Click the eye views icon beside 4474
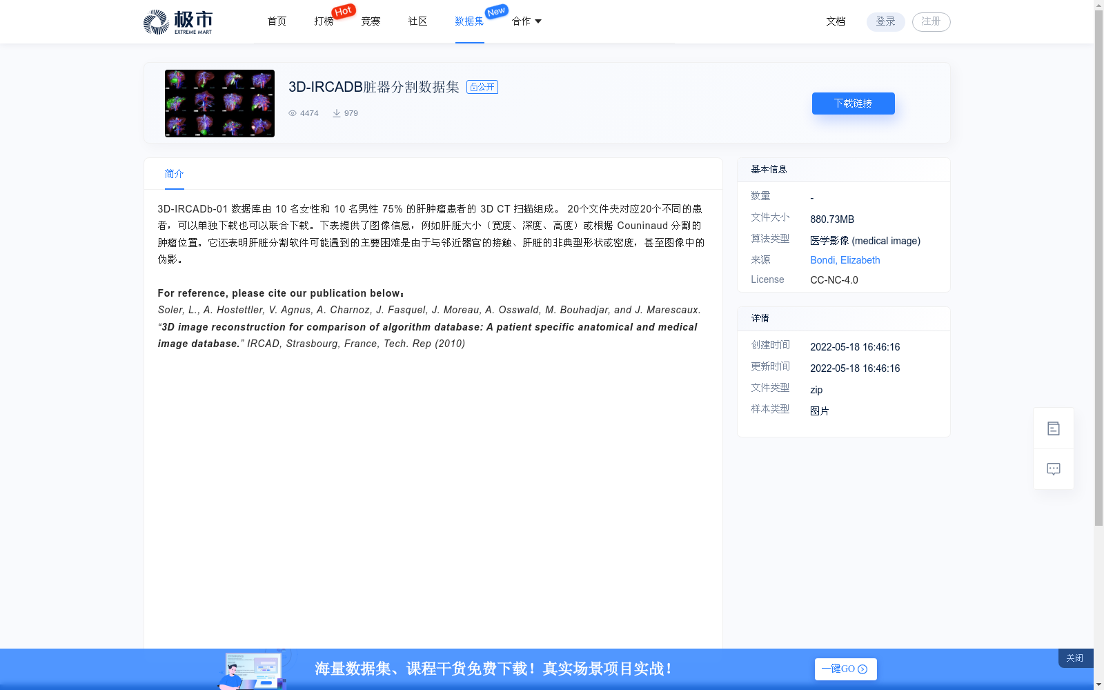Image resolution: width=1104 pixels, height=690 pixels. click(293, 113)
